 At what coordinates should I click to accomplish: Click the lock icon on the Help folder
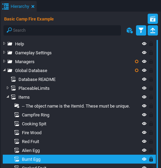pyautogui.click(x=151, y=44)
